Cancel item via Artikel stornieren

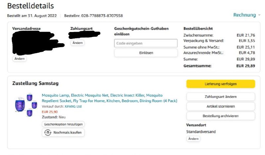221,106
